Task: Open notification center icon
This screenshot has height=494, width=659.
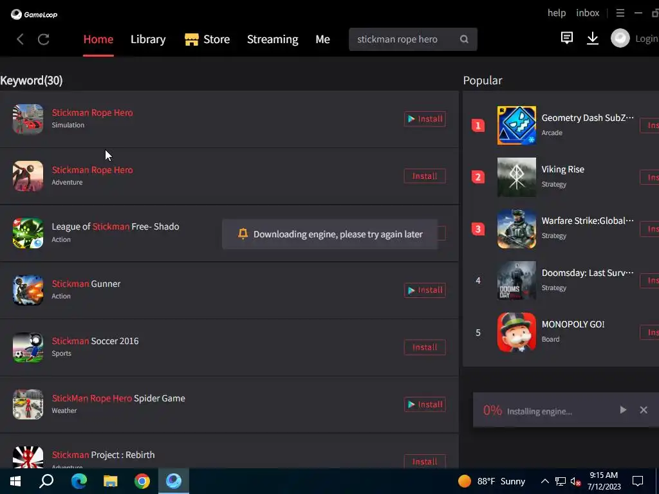Action: tap(638, 481)
